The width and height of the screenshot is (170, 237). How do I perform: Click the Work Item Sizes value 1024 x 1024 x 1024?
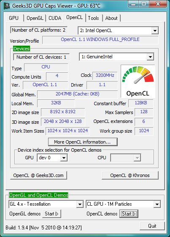[67, 131]
